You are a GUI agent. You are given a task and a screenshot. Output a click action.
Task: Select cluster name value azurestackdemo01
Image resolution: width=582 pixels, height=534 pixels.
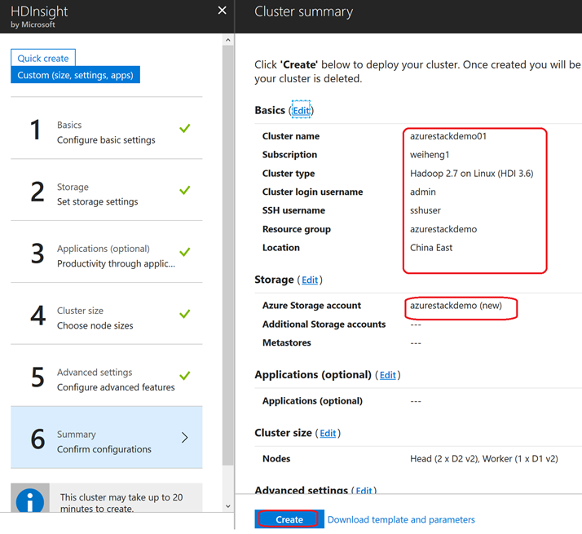click(x=448, y=136)
